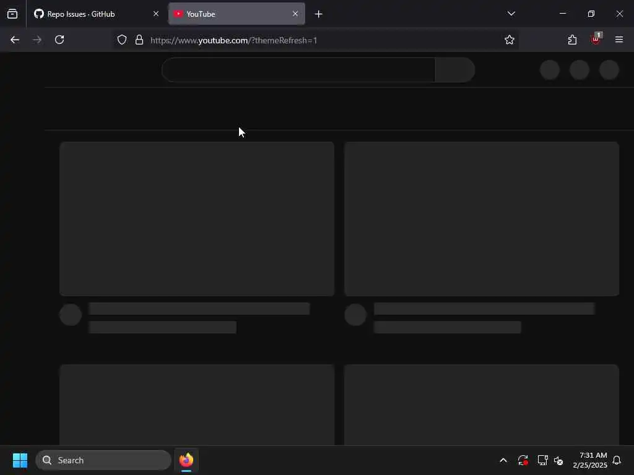634x475 pixels.
Task: Go back one page
Action: coord(15,40)
